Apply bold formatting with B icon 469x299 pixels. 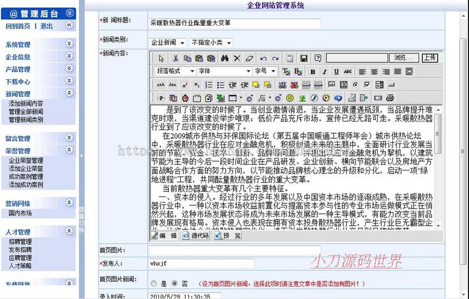pyautogui.click(x=313, y=72)
